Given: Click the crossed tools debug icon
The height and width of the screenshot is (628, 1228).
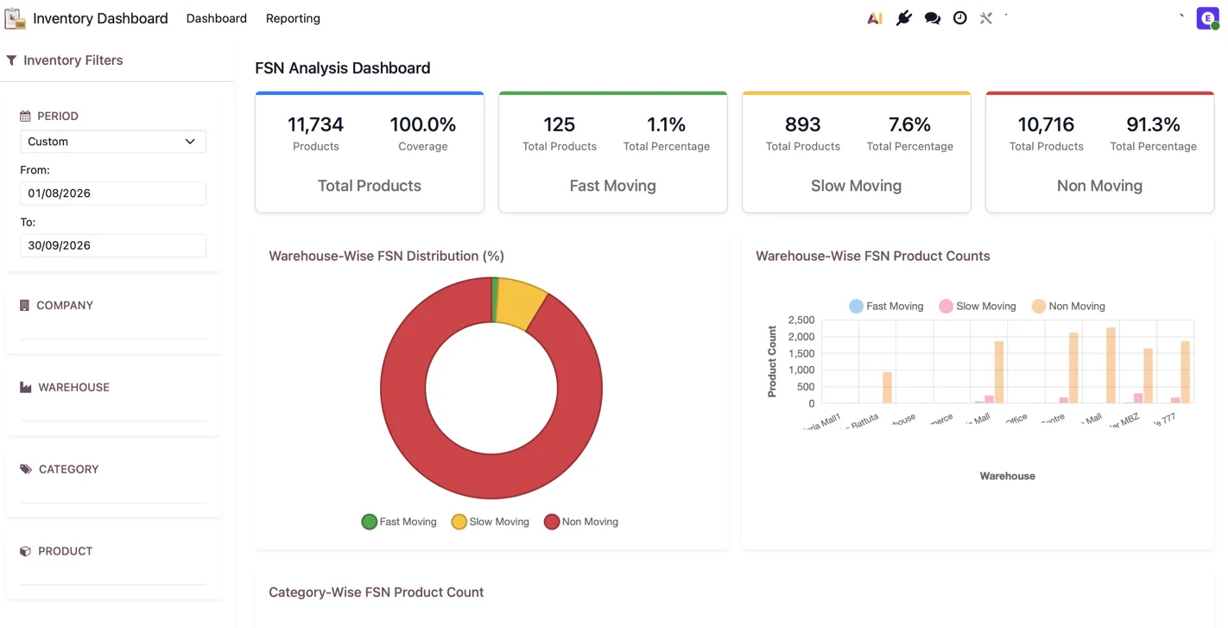Looking at the screenshot, I should 986,18.
